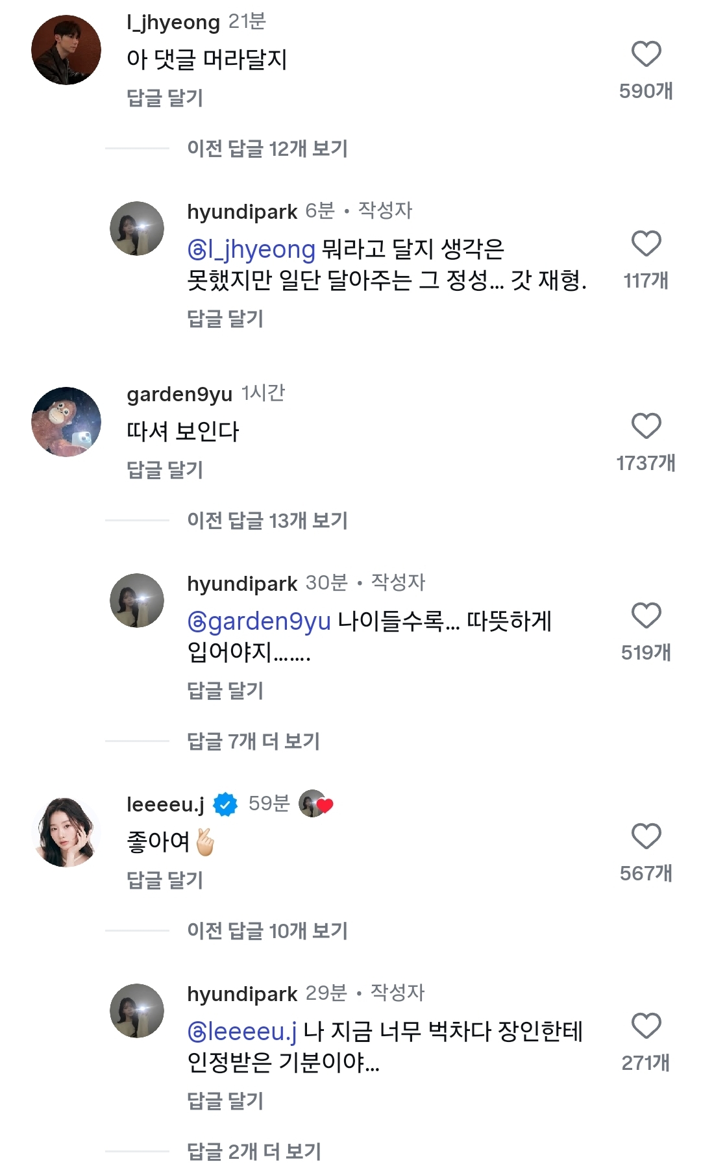Open the @garden9yu mention link
Screen dimensions: 701x1166
pos(259,621)
